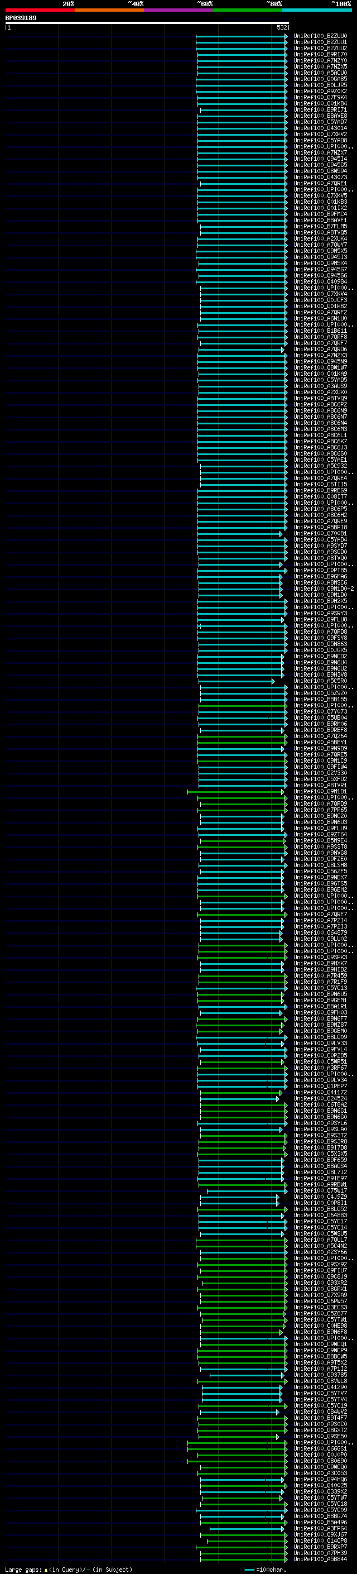Select the query title BP039189
357x1574 pixels.
point(21,18)
